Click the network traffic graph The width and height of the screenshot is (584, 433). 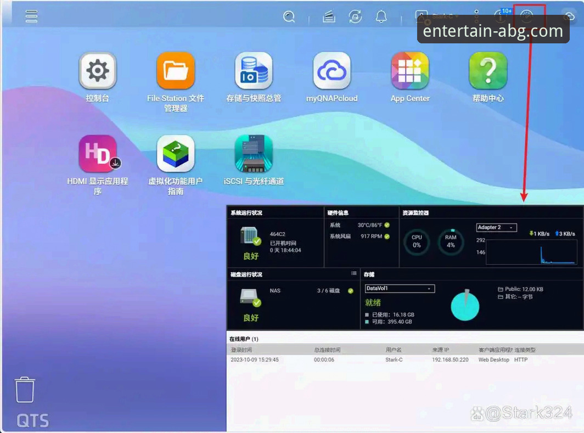[531, 252]
